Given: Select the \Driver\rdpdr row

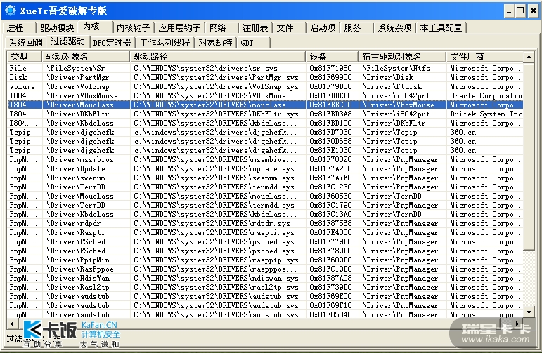Looking at the screenshot, I should pos(265,223).
